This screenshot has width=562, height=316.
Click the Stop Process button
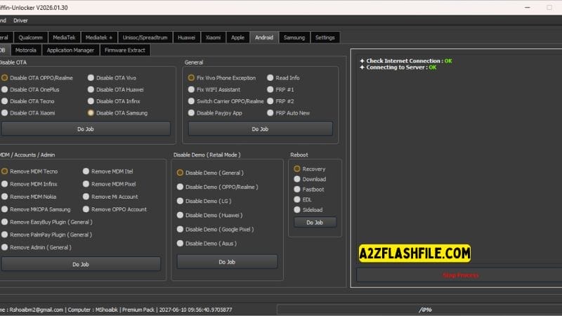click(x=460, y=275)
